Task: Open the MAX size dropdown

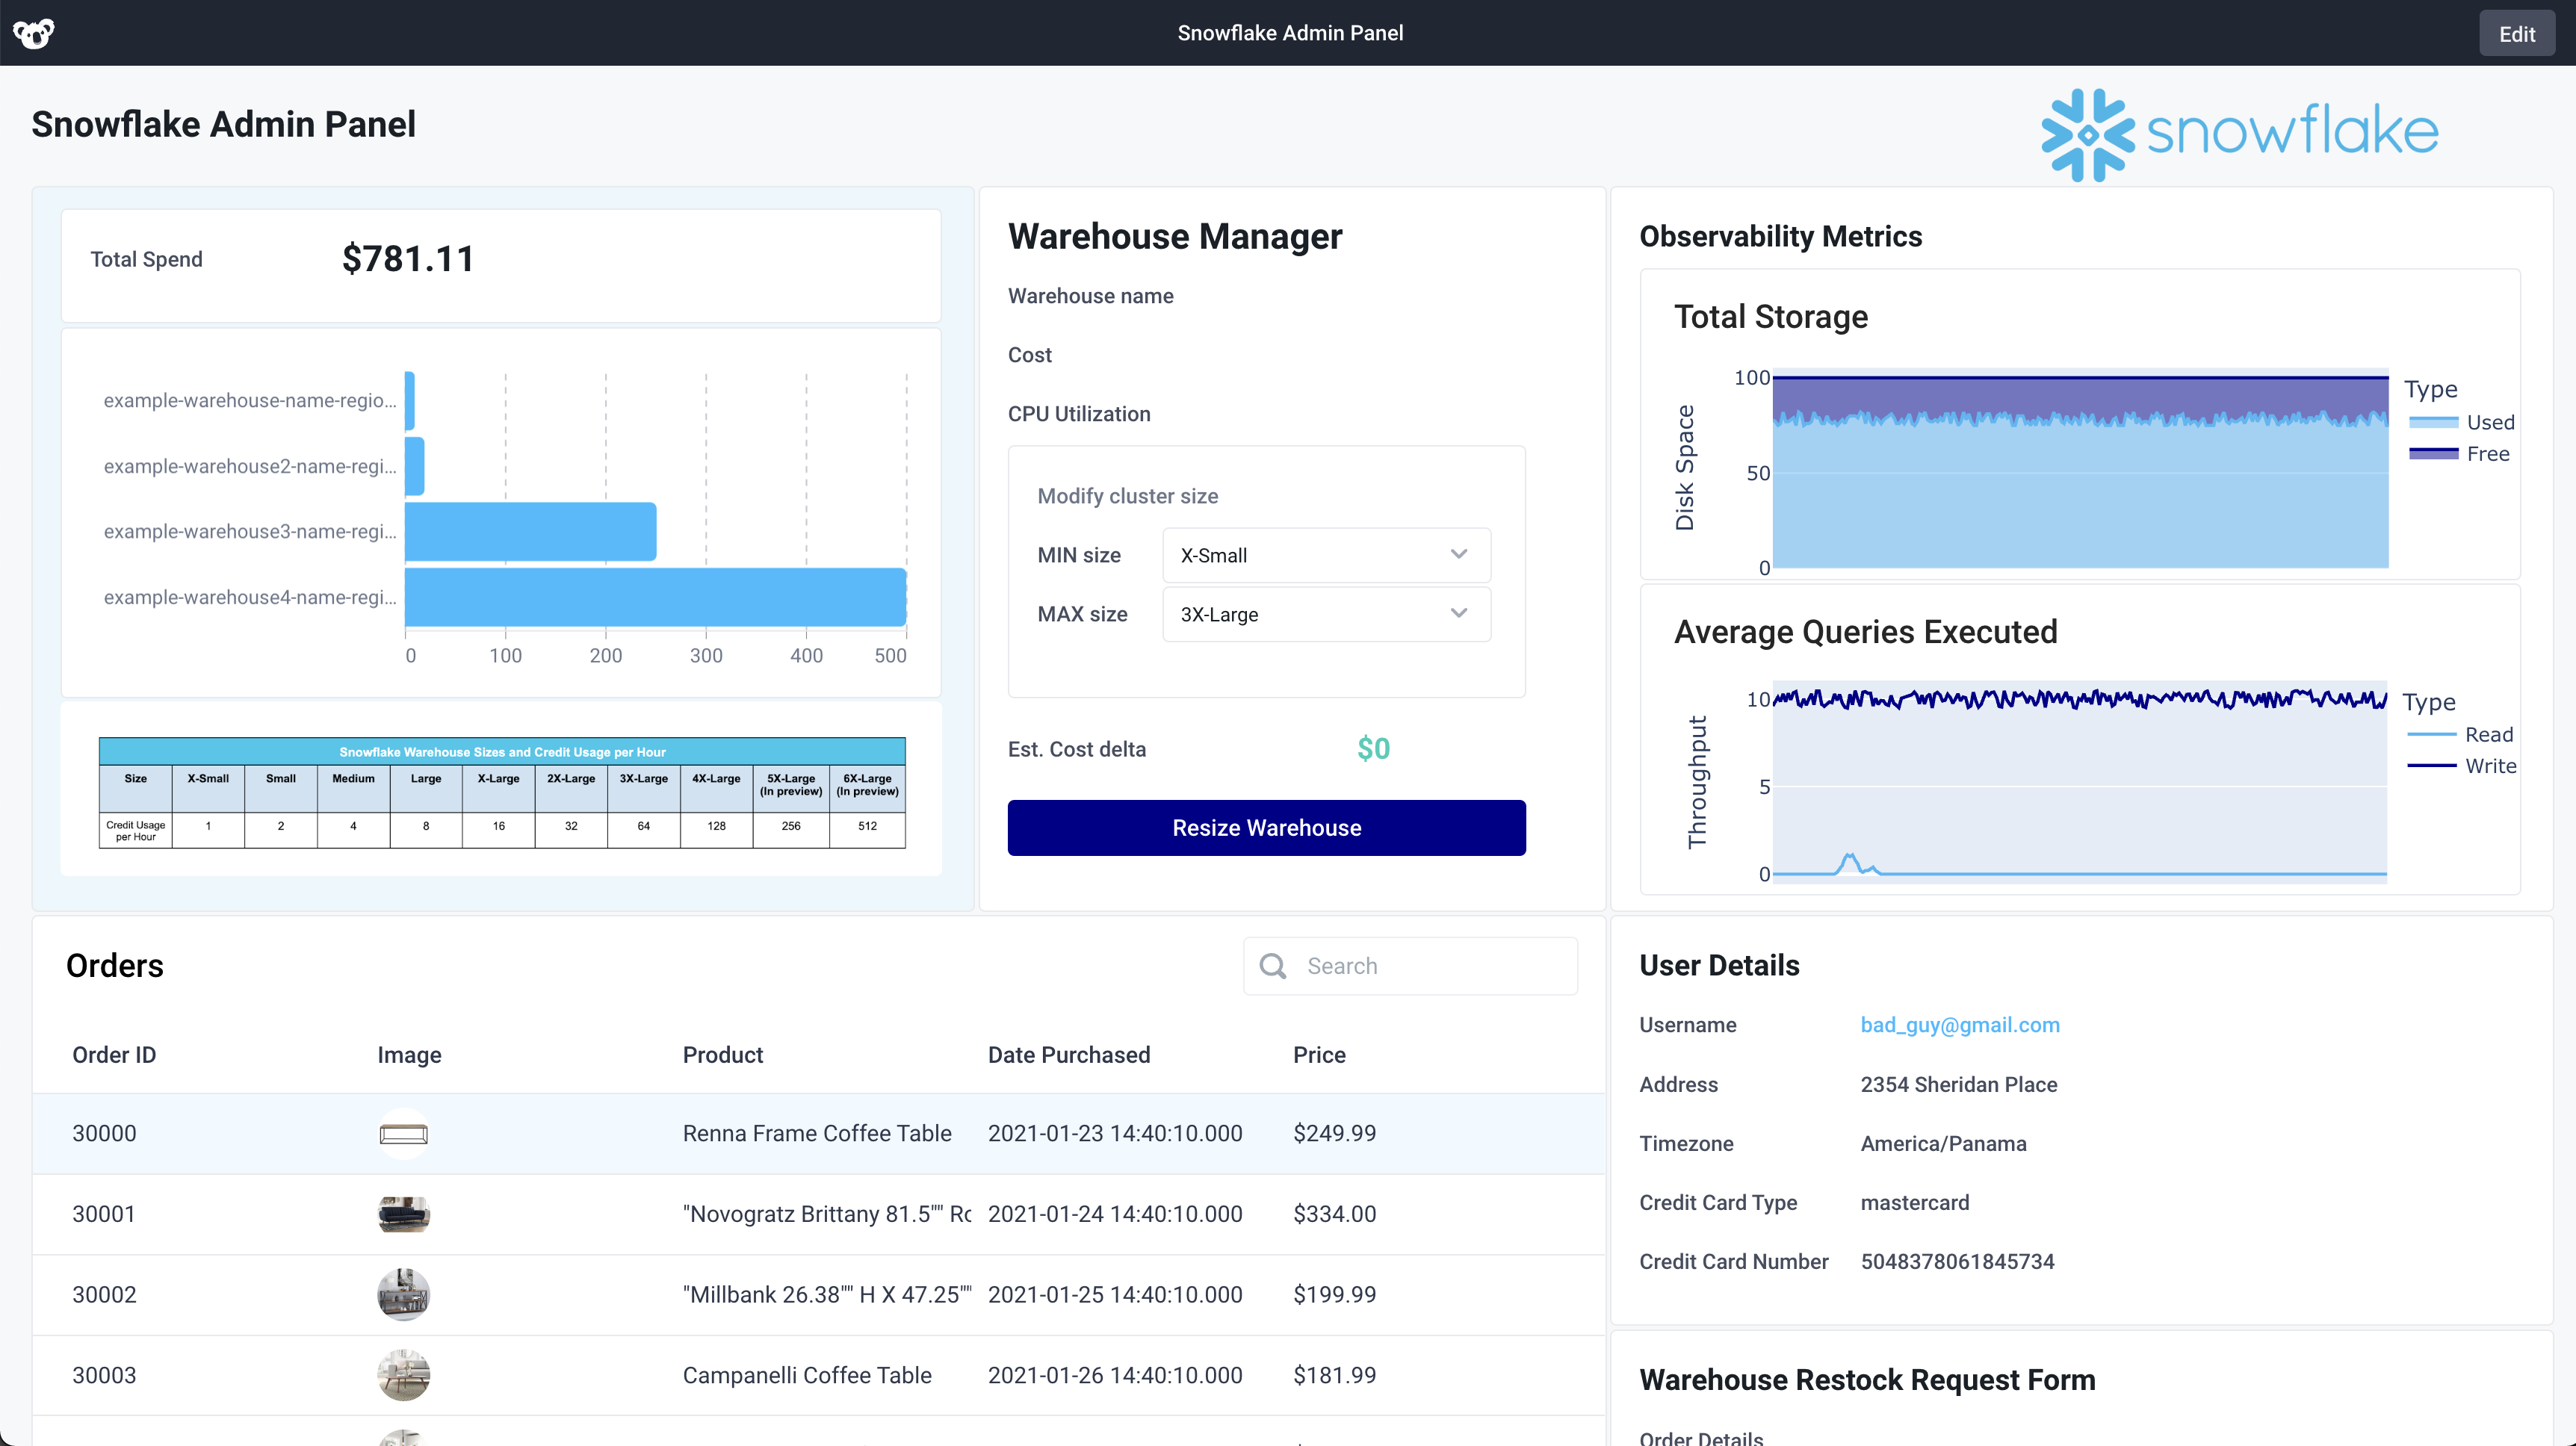Action: coord(1326,614)
